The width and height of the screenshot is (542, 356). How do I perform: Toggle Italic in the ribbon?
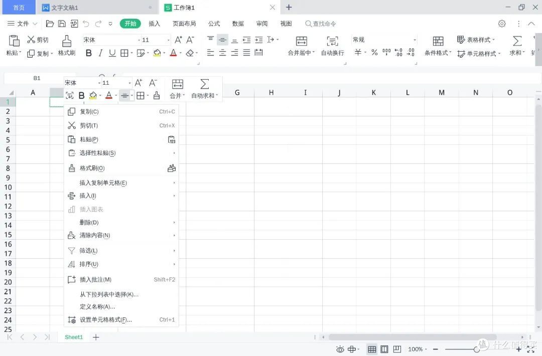pos(100,53)
